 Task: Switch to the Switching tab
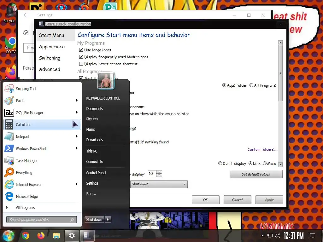click(x=50, y=58)
